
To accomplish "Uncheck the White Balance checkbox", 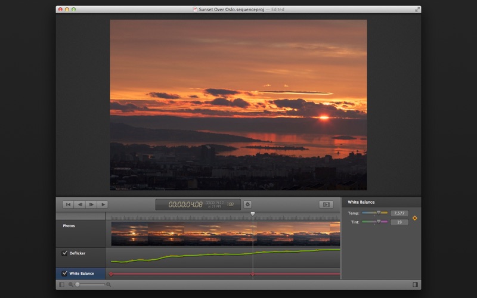I will [65, 274].
